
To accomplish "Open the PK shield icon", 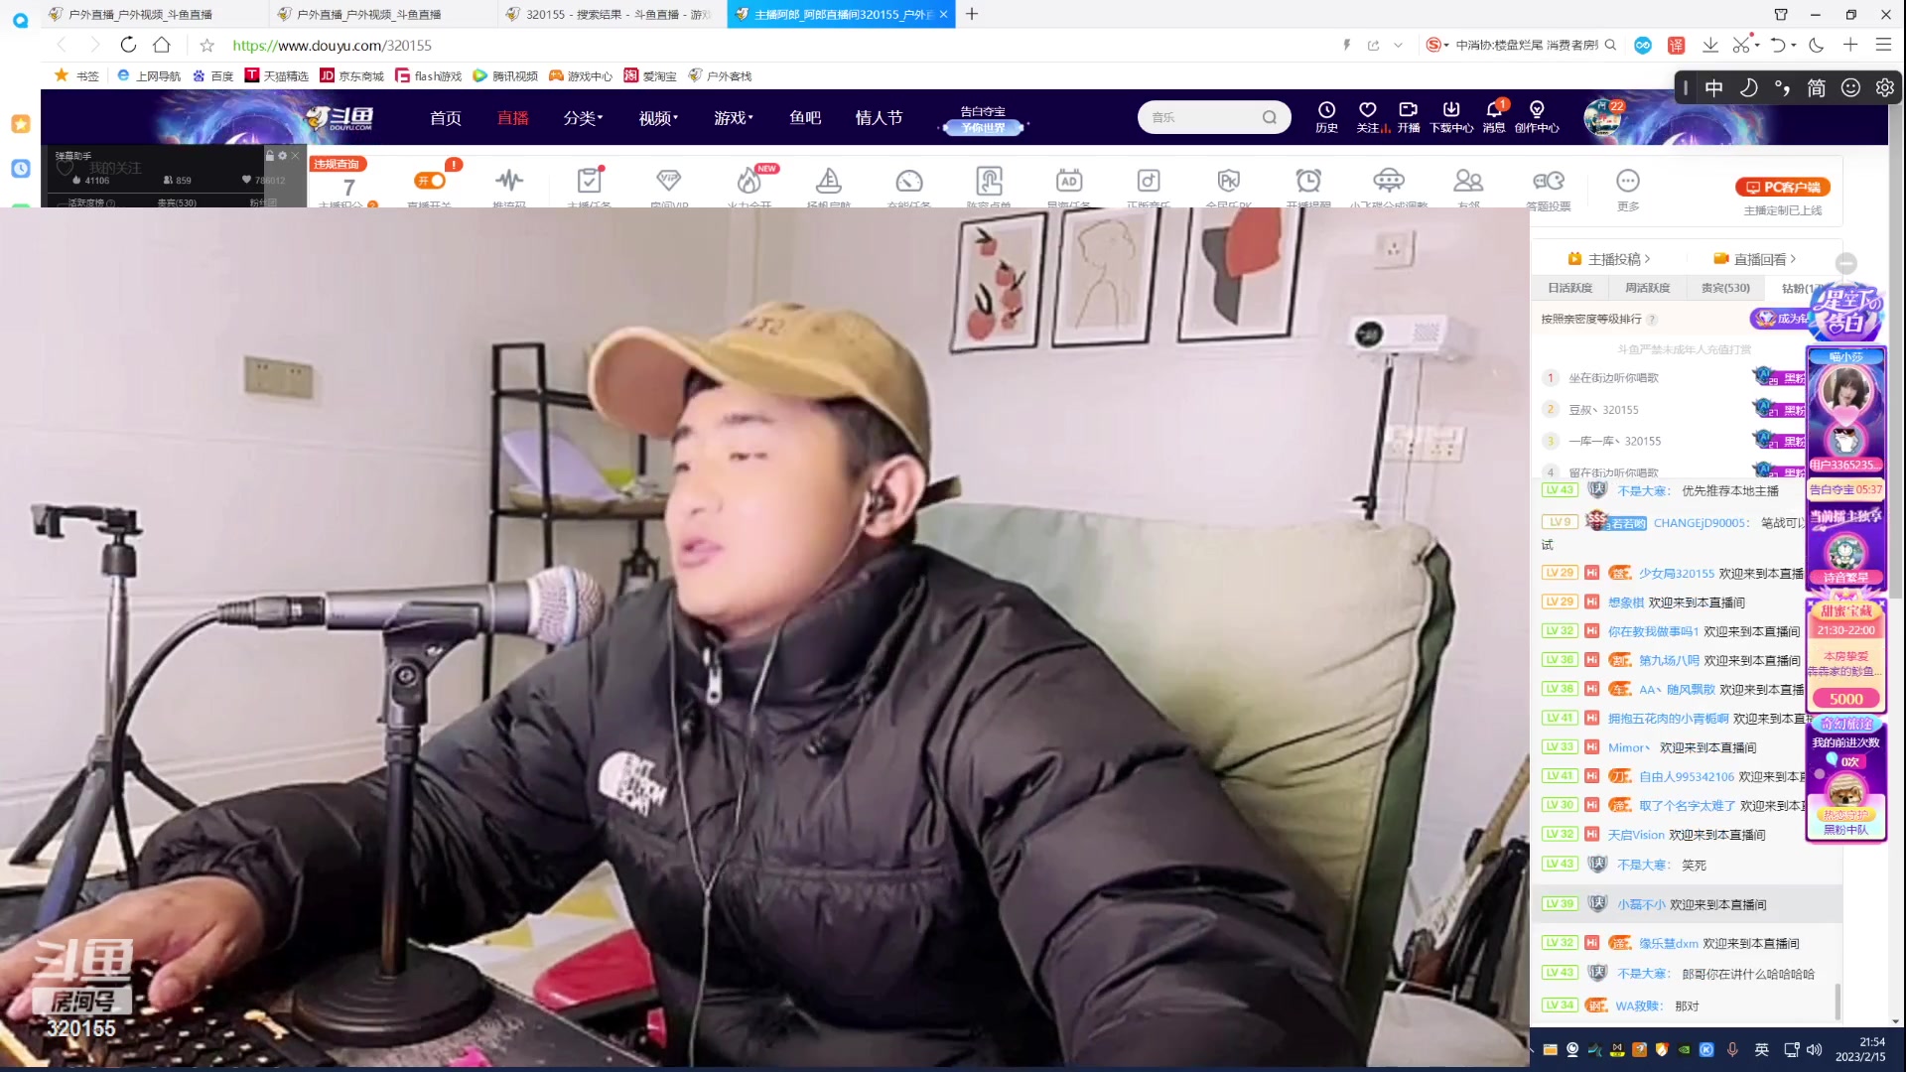I will click(1229, 180).
